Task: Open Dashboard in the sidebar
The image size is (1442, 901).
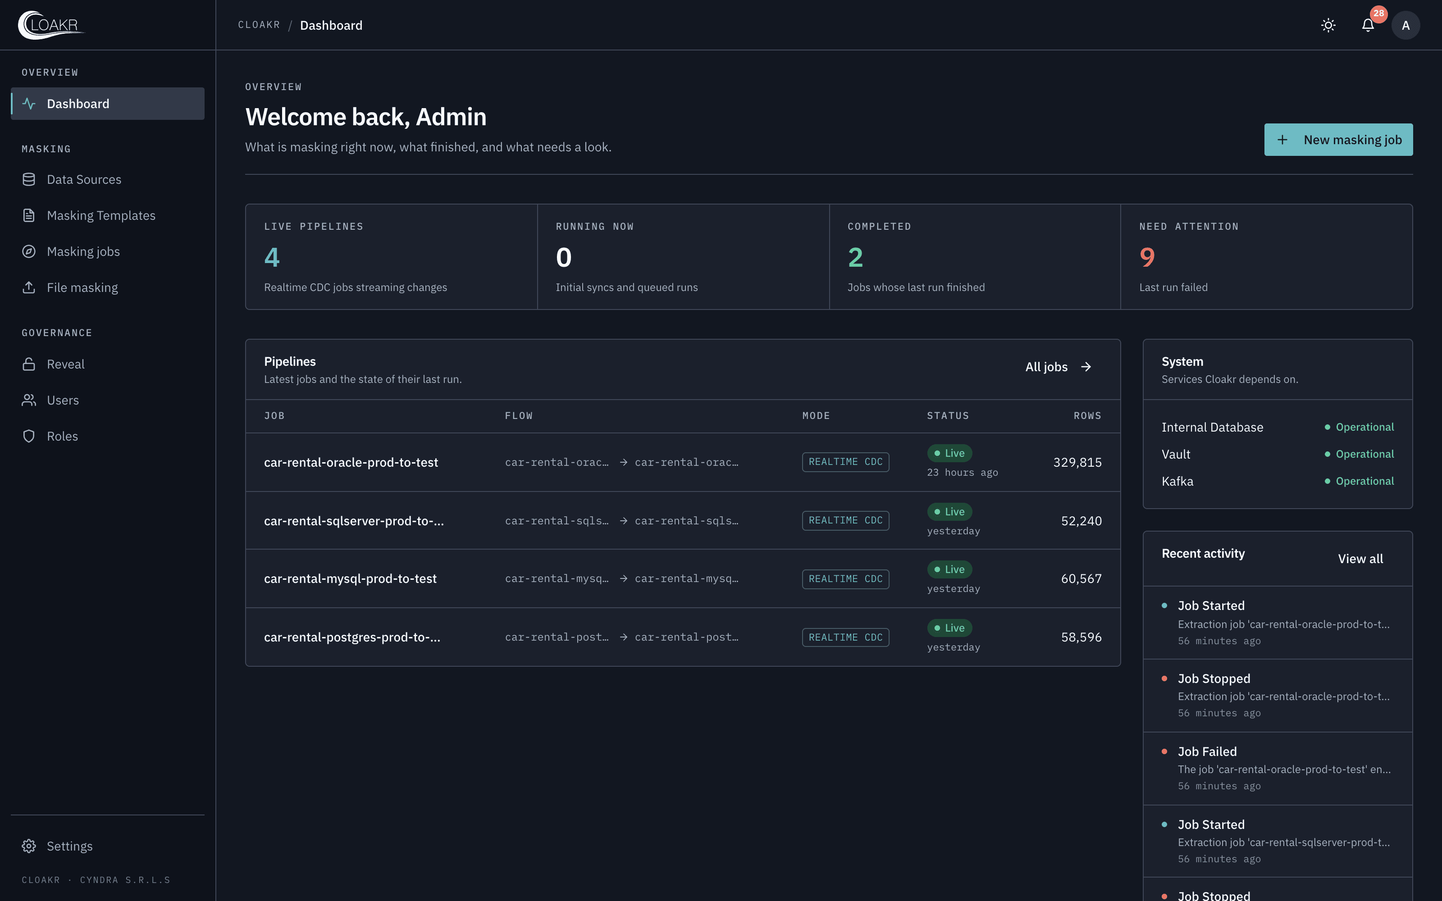Action: [107, 104]
